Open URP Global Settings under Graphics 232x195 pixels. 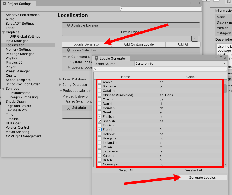point(25,37)
